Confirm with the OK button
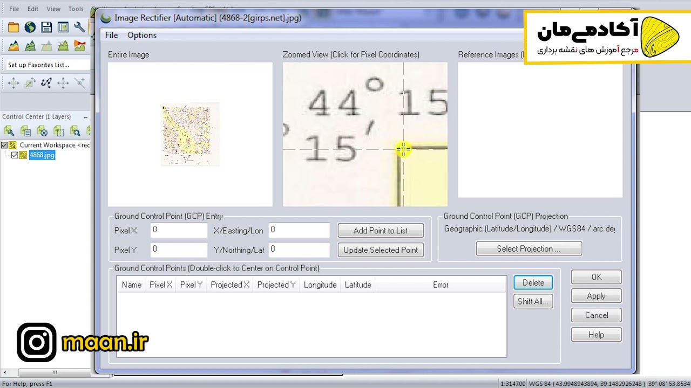This screenshot has height=388, width=691. (x=596, y=277)
